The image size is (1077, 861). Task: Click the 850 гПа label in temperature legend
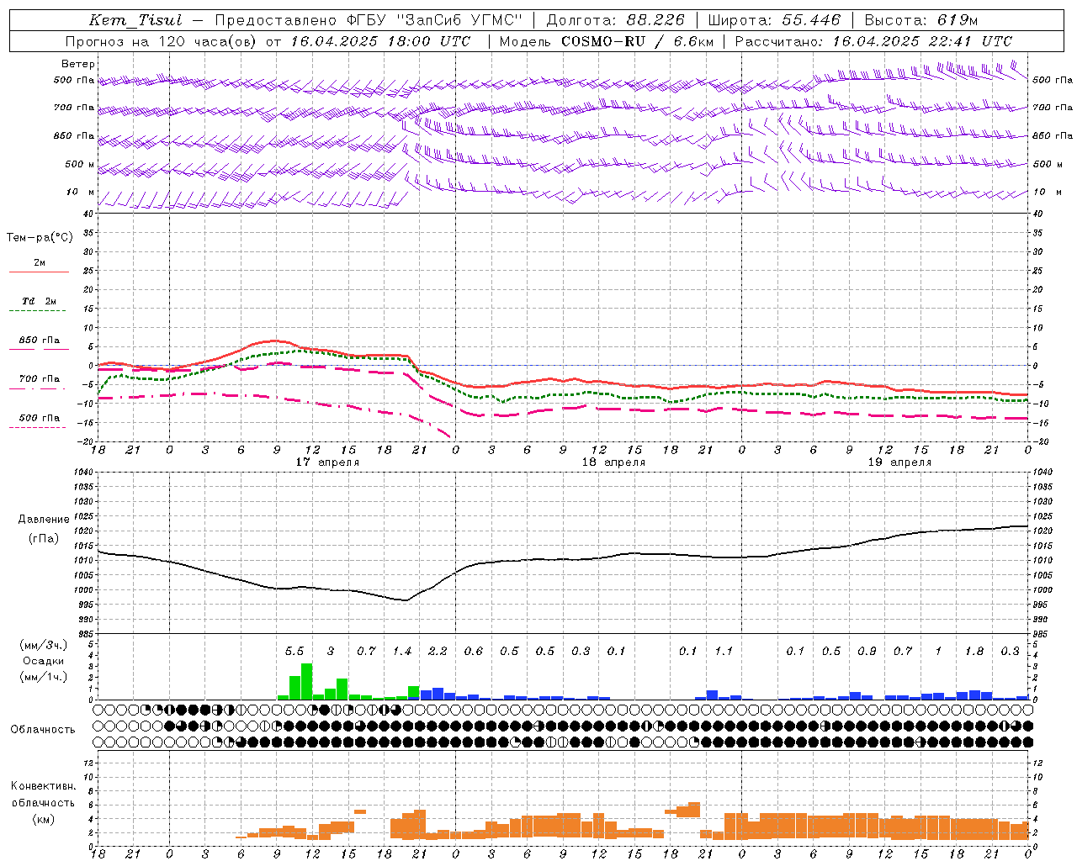[40, 341]
